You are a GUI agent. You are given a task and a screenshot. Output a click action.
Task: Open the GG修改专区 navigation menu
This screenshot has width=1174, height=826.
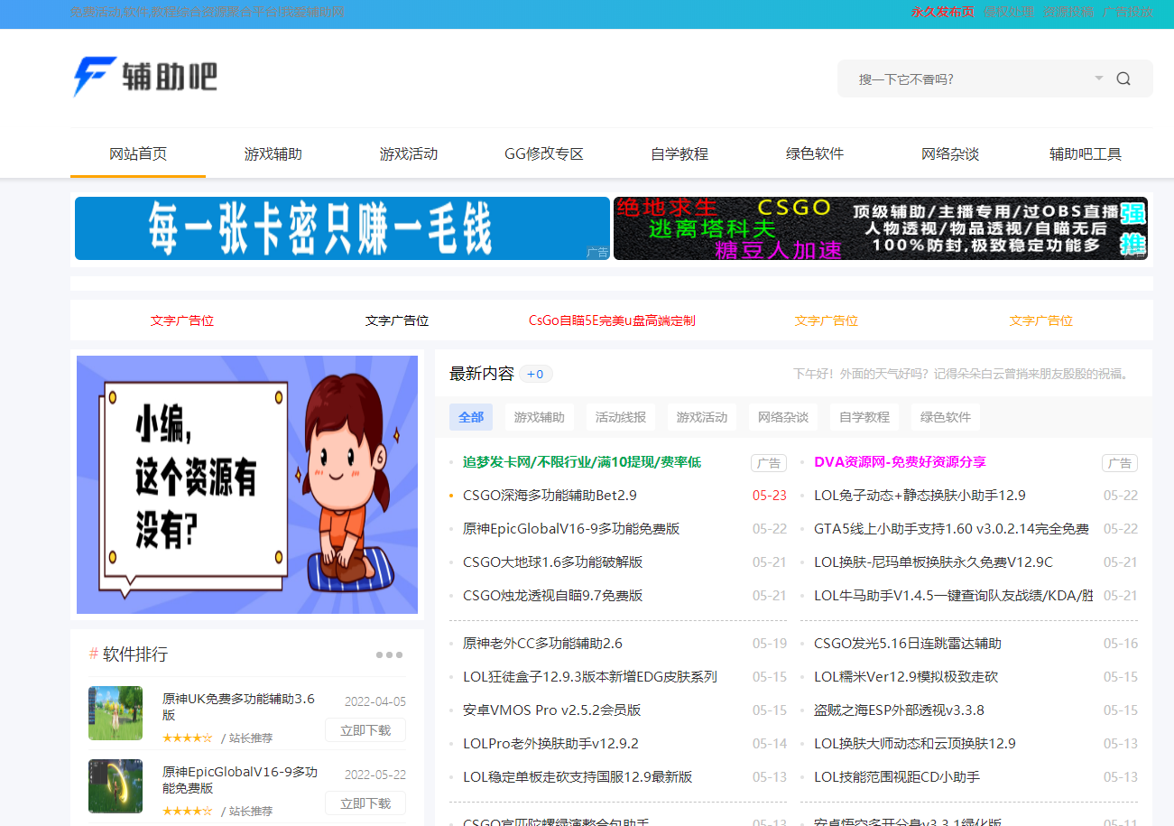[x=544, y=153]
